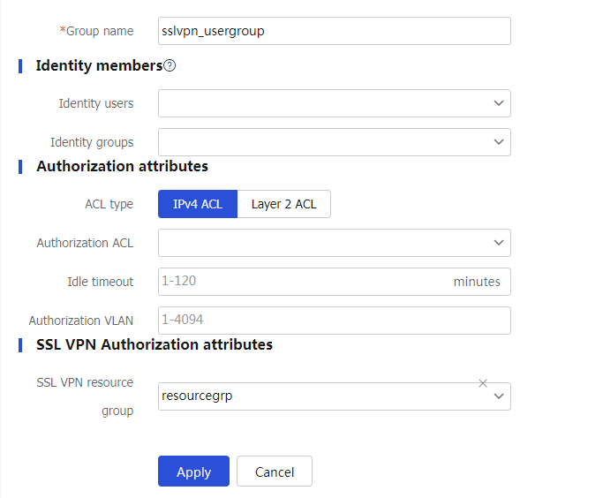
Task: Expand the Identity groups combo box
Action: click(335, 142)
